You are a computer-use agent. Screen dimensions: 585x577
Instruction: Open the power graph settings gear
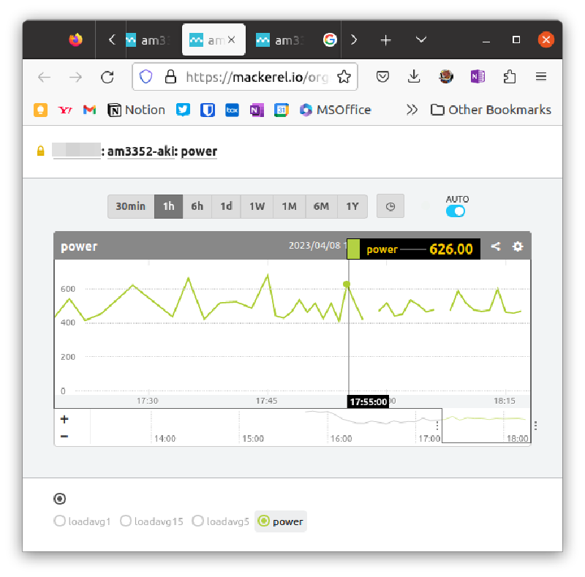[x=518, y=246]
